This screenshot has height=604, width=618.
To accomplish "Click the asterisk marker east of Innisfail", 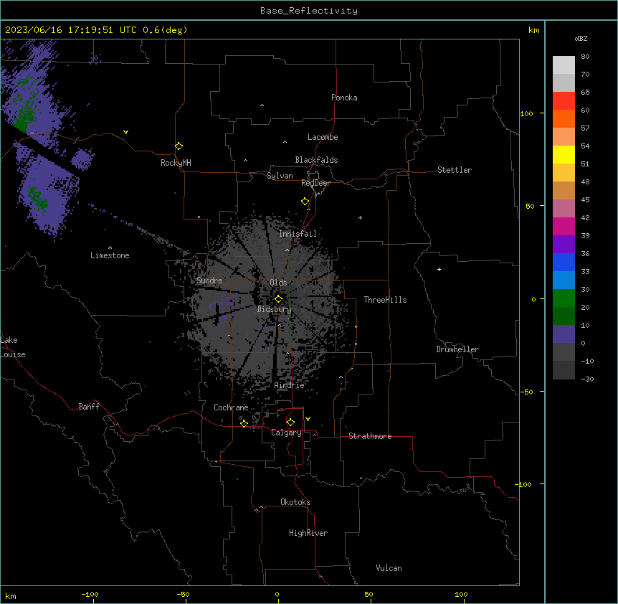I will (x=360, y=217).
